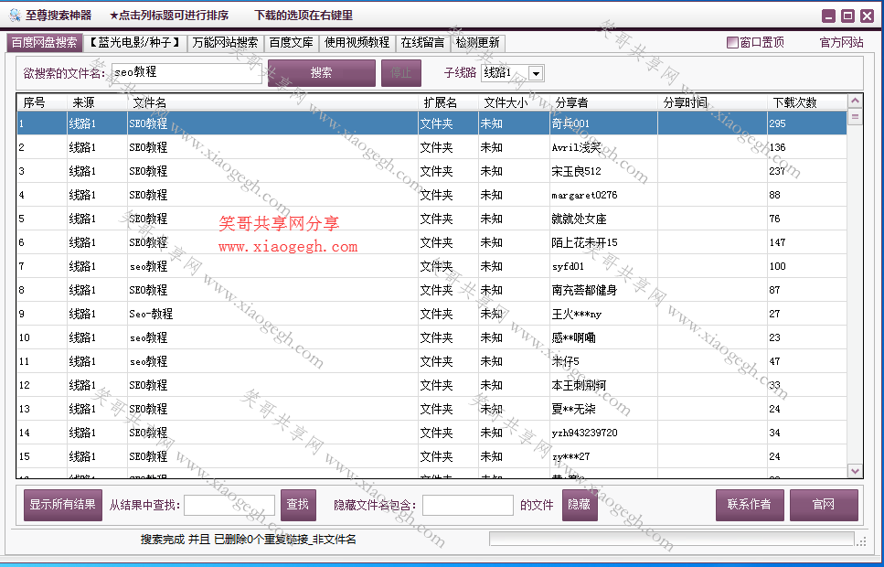Sort by the 文件大小 column header
This screenshot has height=567, width=884.
tap(514, 102)
